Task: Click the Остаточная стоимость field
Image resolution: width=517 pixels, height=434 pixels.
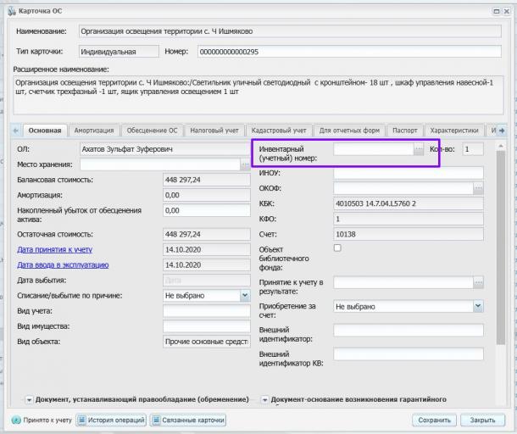Action: [x=207, y=234]
